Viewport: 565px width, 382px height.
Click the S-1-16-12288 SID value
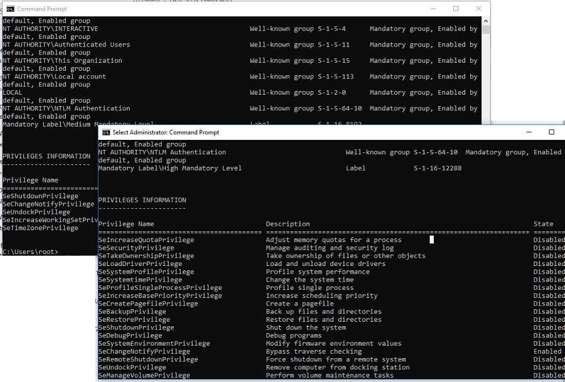point(438,168)
